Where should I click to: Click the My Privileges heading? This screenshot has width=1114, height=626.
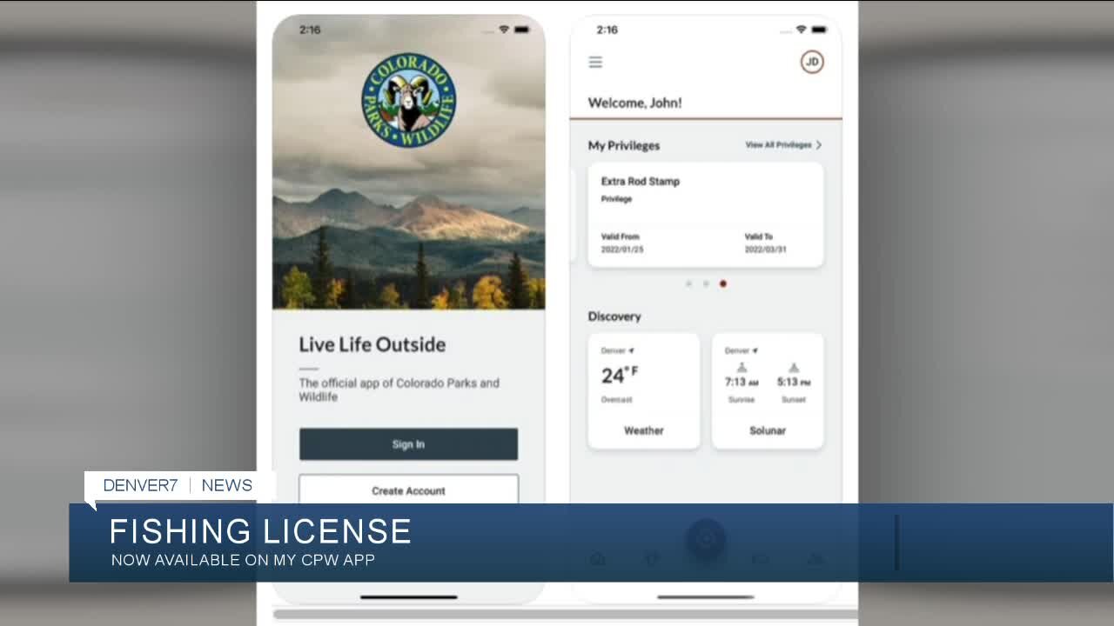624,145
